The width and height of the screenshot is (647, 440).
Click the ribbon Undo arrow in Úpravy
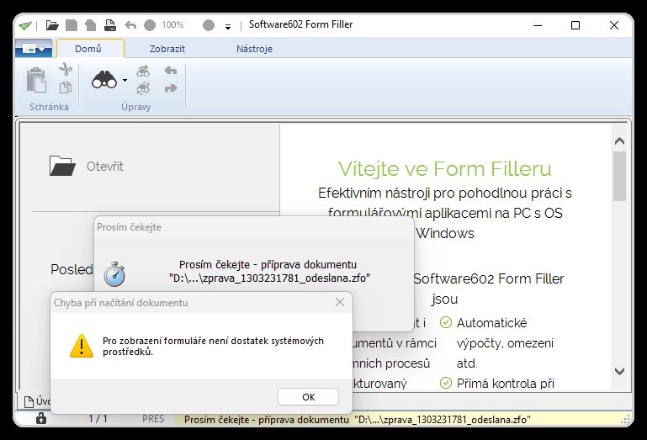(x=171, y=71)
